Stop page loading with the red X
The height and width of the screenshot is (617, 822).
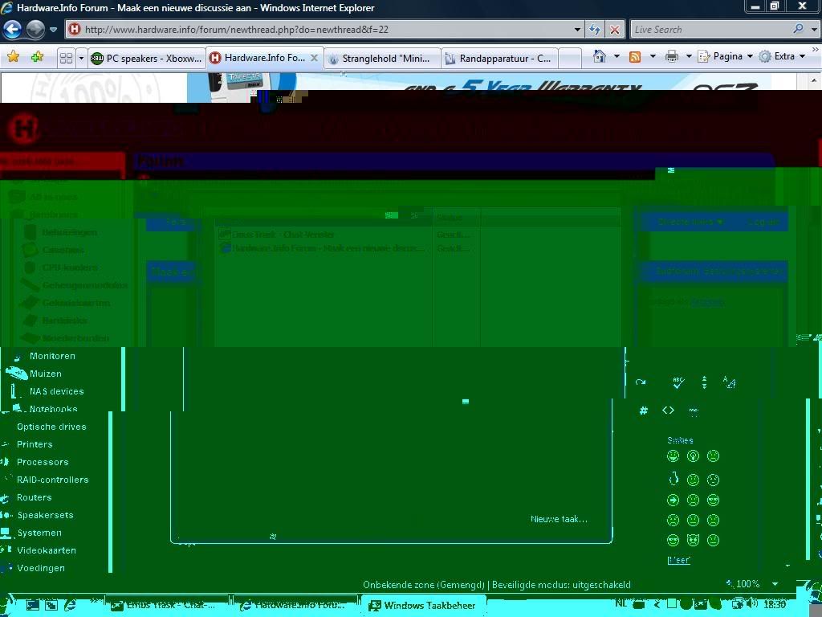[x=614, y=30]
